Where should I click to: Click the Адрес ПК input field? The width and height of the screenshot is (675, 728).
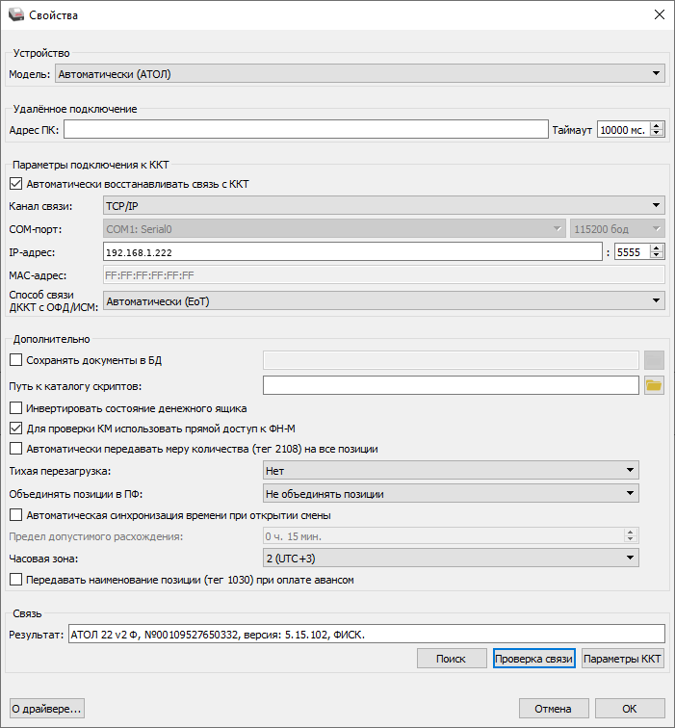(x=306, y=130)
